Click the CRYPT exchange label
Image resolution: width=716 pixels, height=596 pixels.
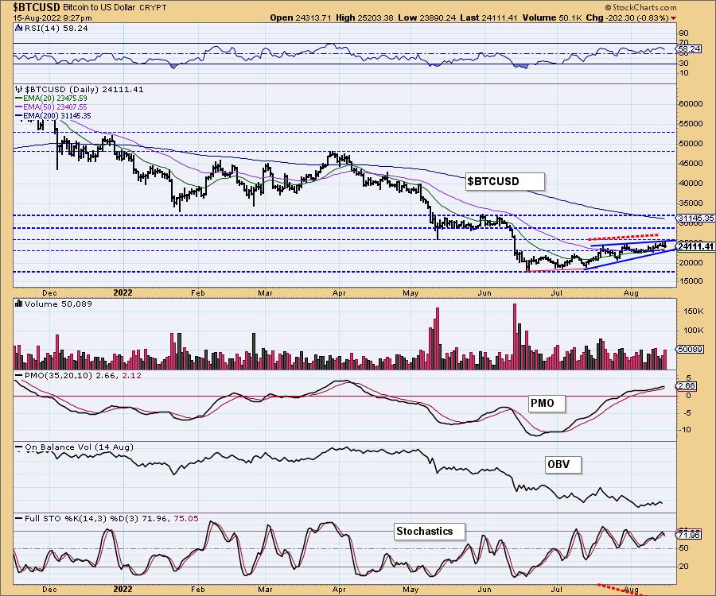[153, 8]
